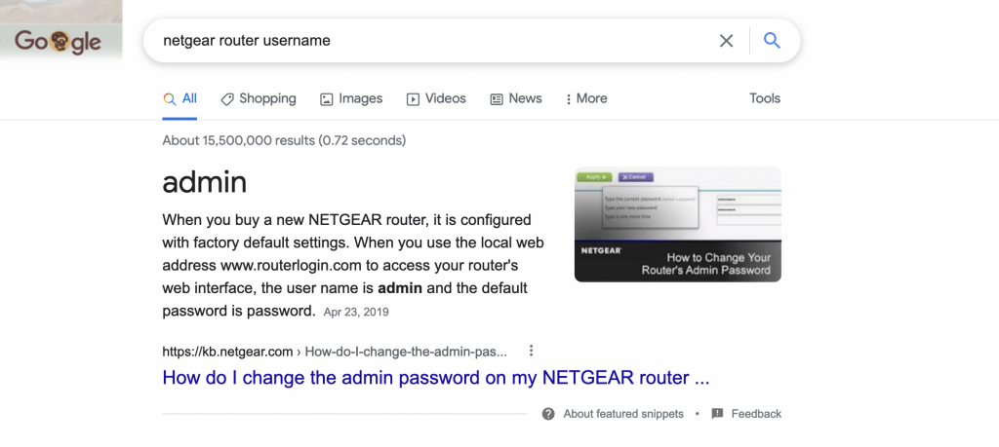Image resolution: width=999 pixels, height=447 pixels.
Task: Open the Router's Admin Password thumbnail
Action: tap(677, 225)
